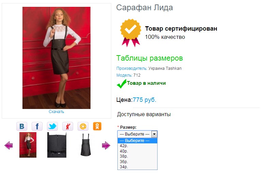Viewport: 261px width, 173px height.
Task: Share via Mail.ru @ icon
Action: [x=83, y=126]
